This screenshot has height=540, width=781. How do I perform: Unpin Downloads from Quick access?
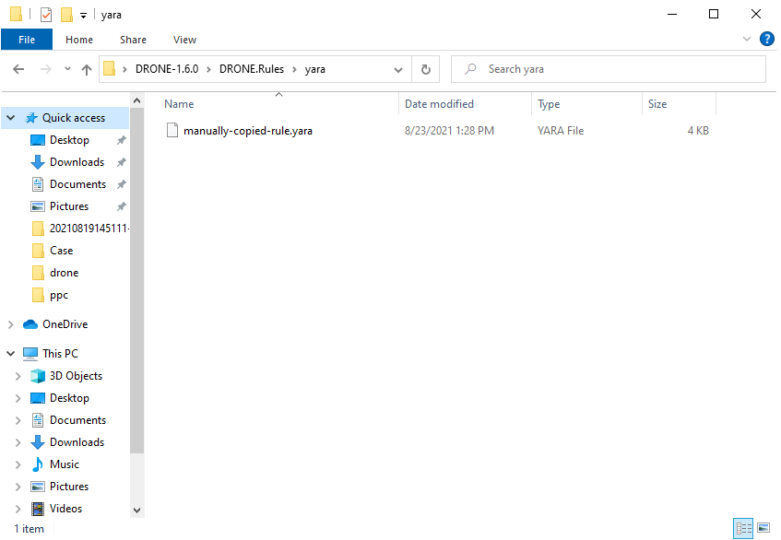[x=121, y=161]
